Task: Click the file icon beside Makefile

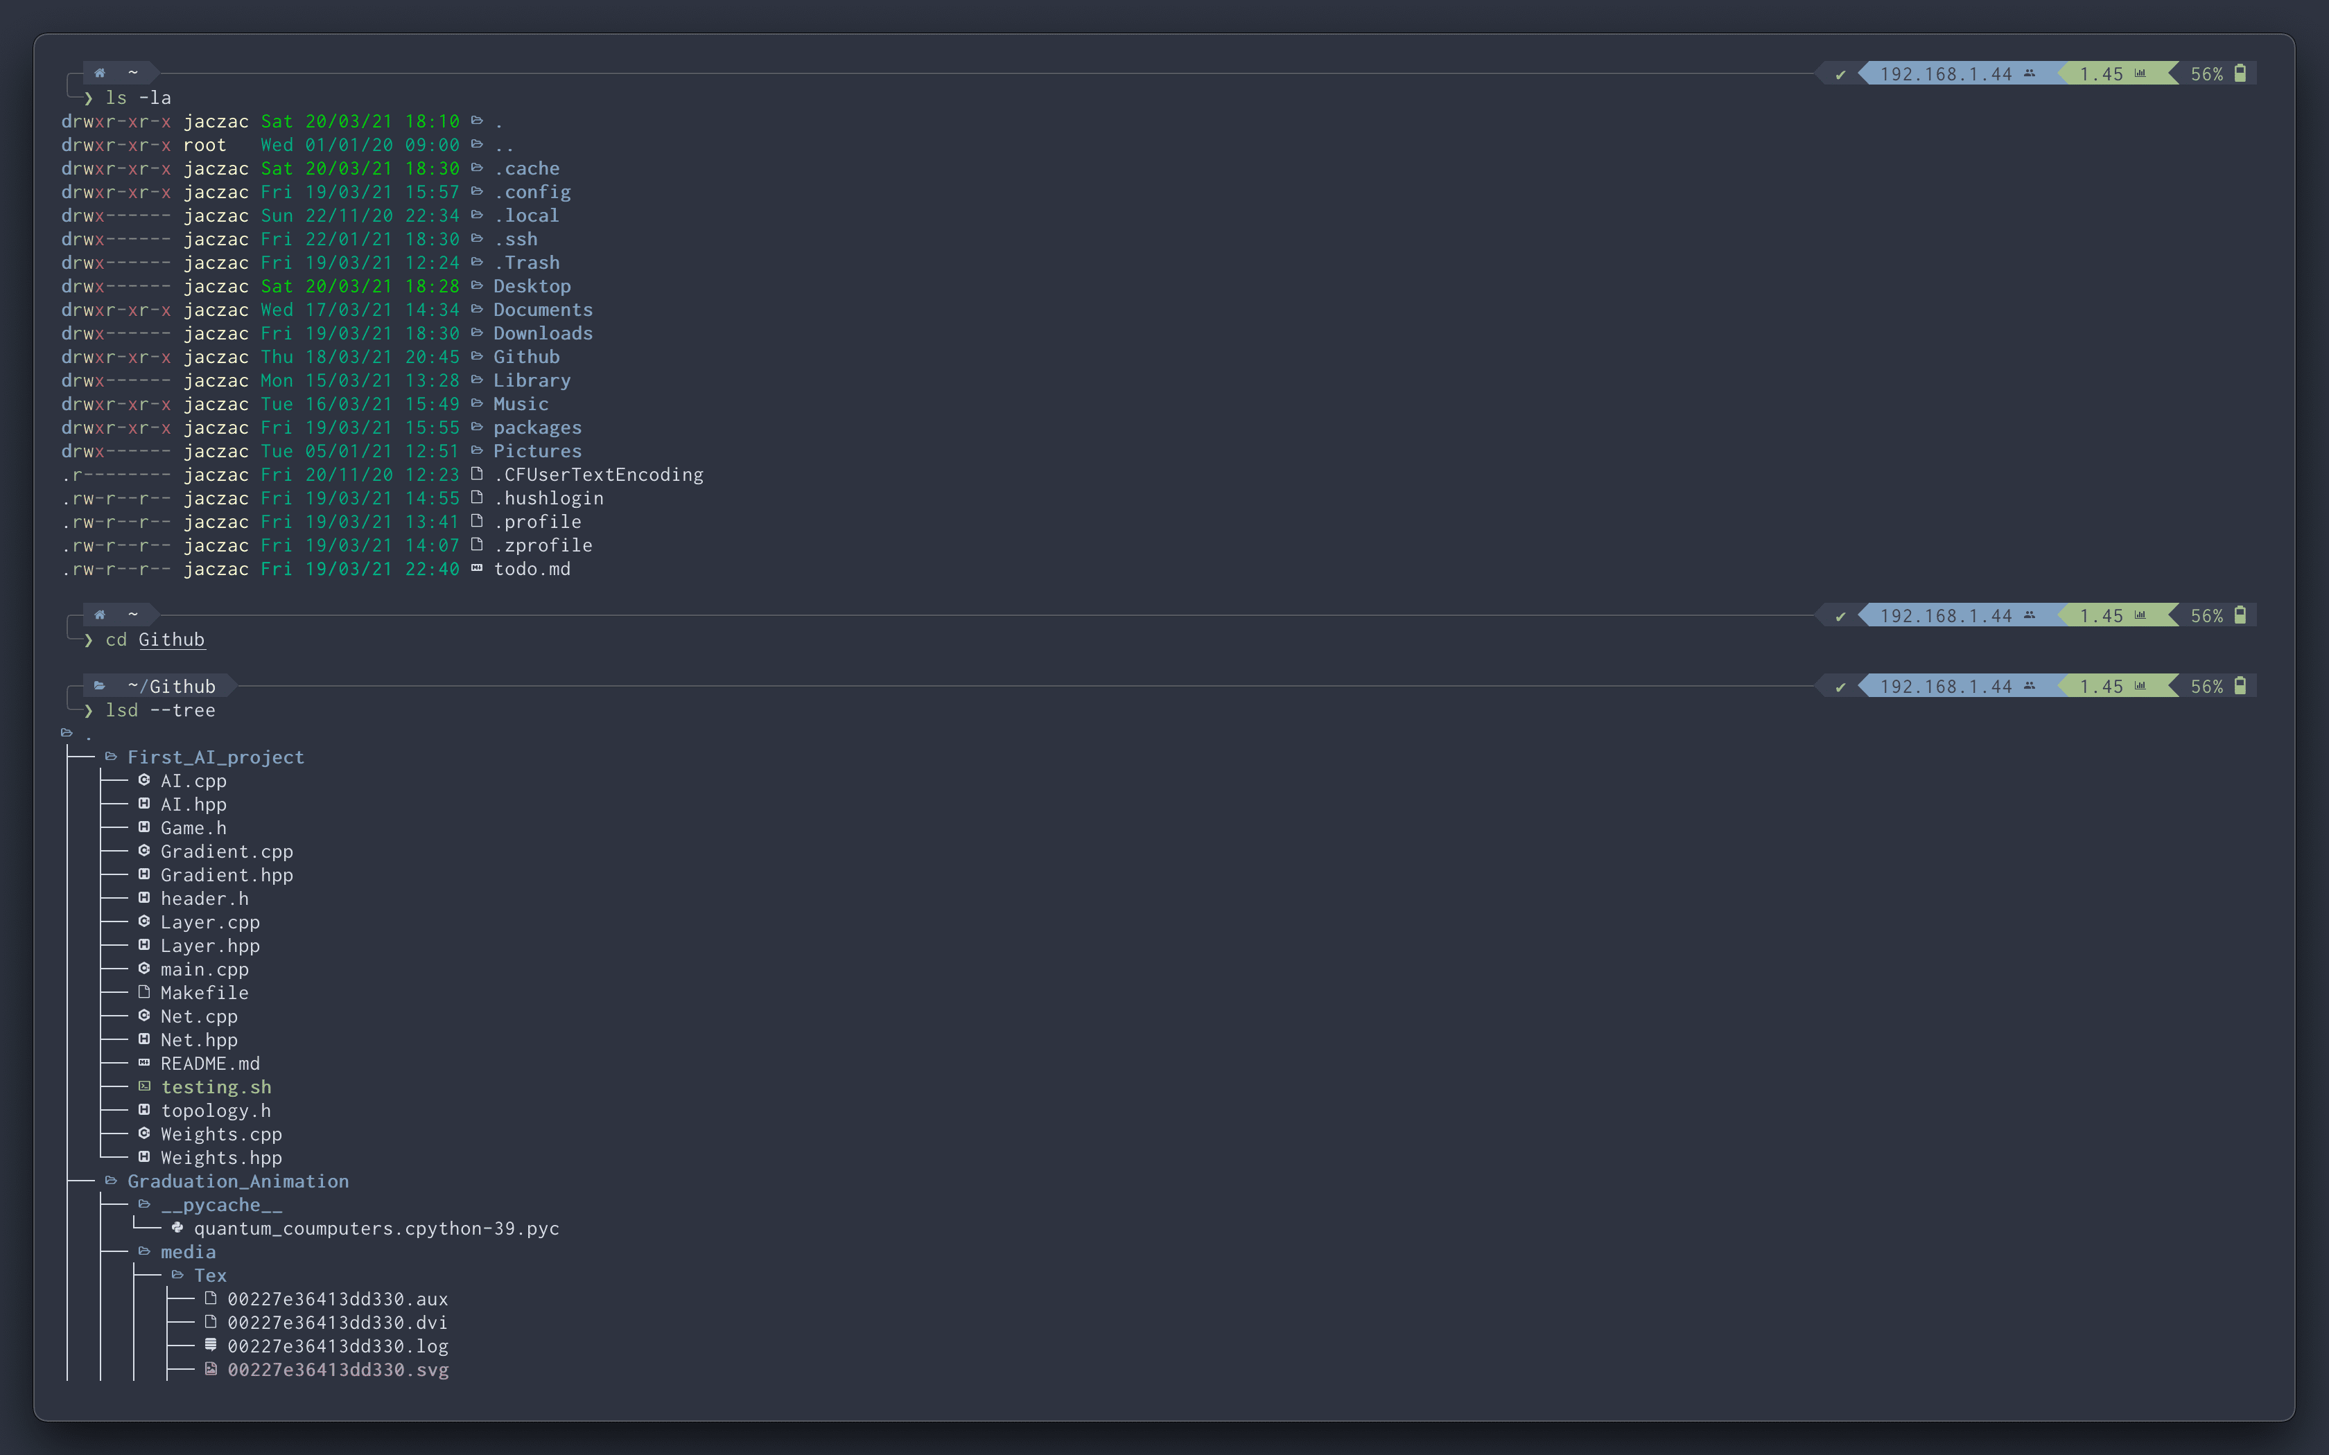Action: pyautogui.click(x=143, y=992)
